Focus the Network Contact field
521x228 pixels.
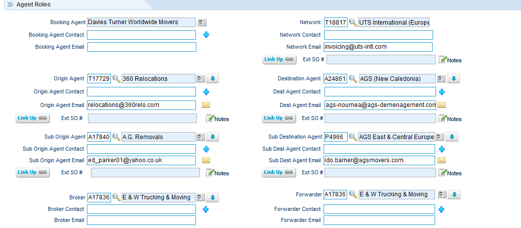(378, 35)
